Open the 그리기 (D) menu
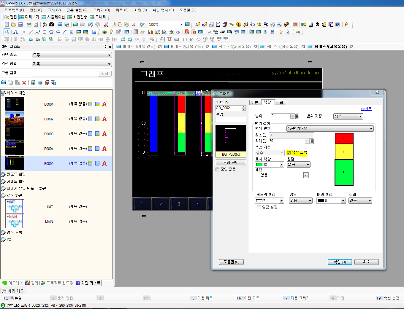Screen dimensions: 404x309 102,10
